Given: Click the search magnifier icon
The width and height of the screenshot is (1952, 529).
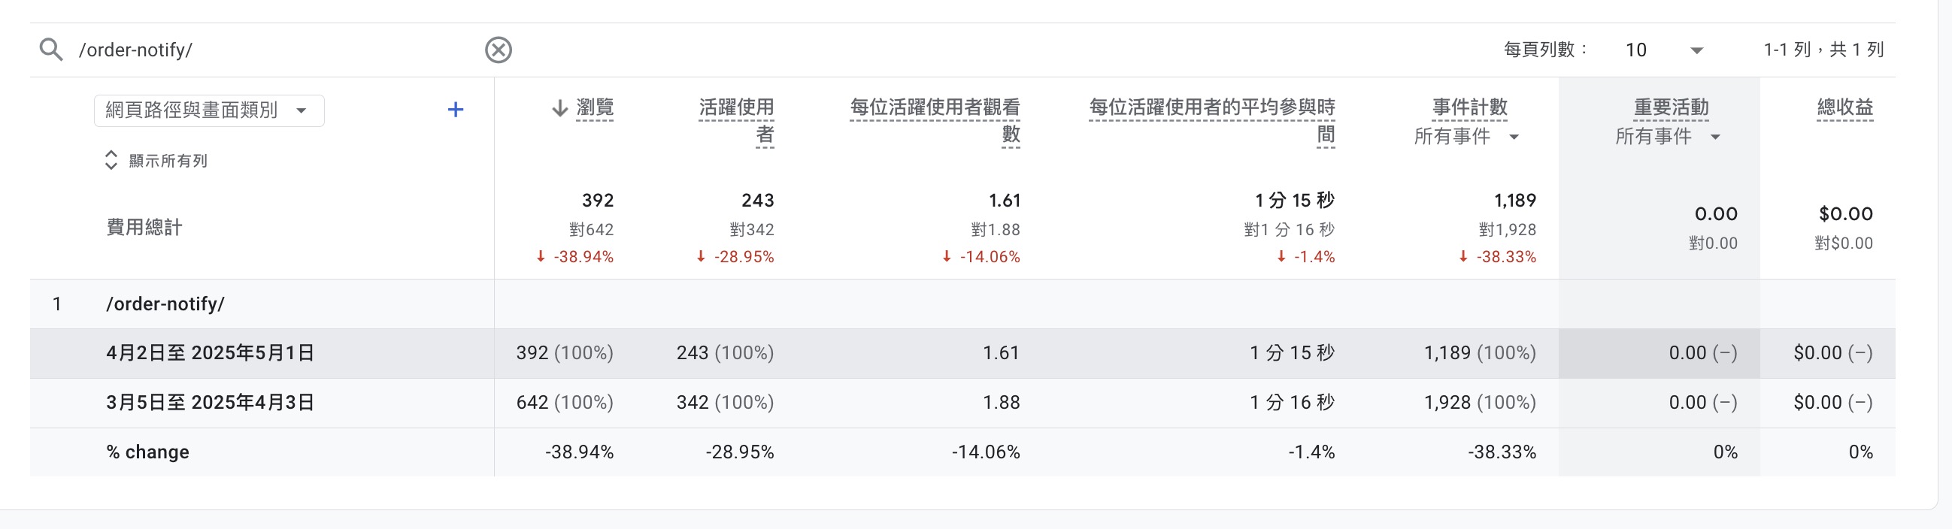Looking at the screenshot, I should pos(51,50).
